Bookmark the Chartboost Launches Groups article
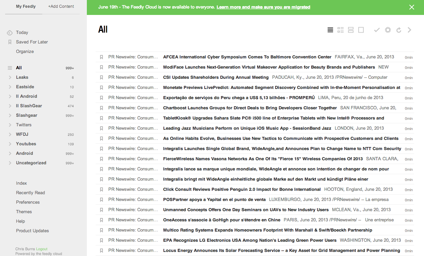The width and height of the screenshot is (424, 256). (101, 108)
